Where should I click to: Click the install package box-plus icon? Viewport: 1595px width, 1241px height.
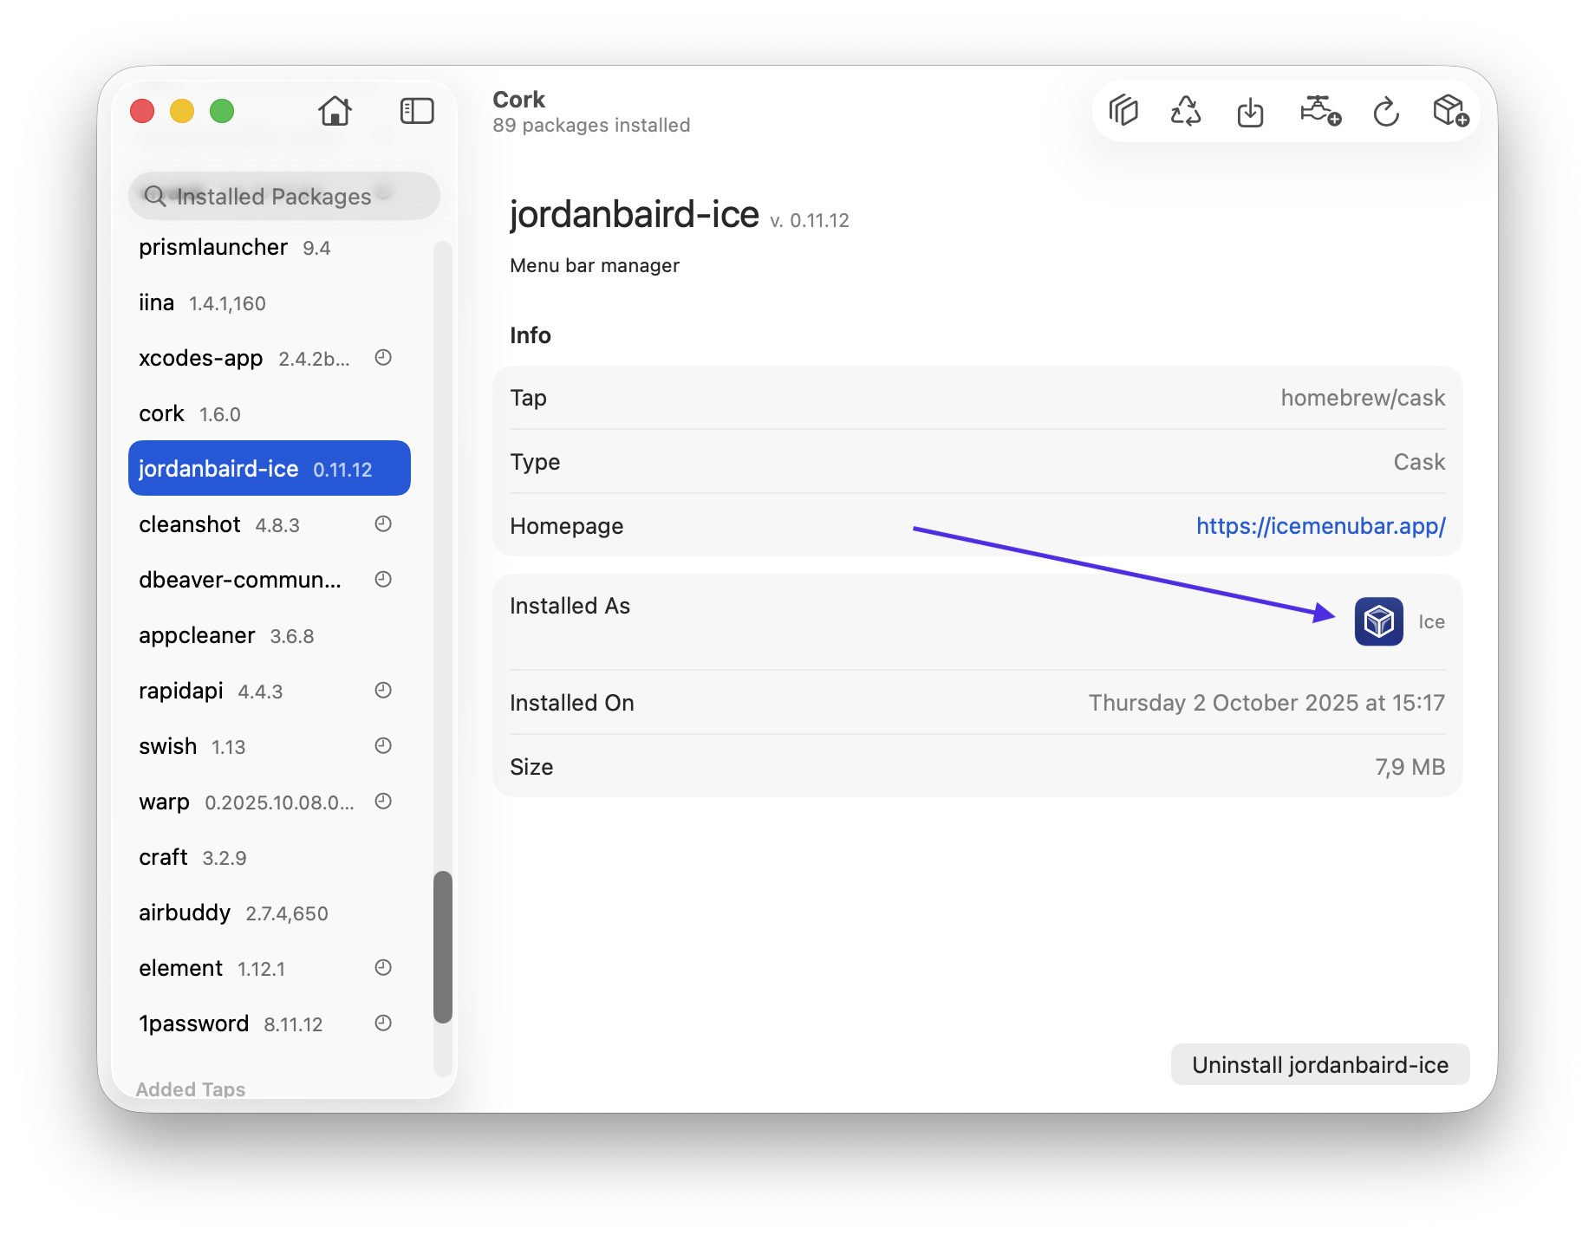[1450, 112]
